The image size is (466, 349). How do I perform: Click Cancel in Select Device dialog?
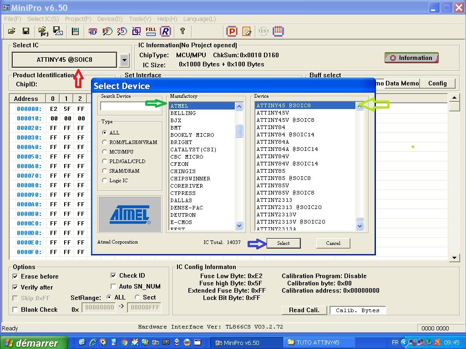pyautogui.click(x=333, y=243)
